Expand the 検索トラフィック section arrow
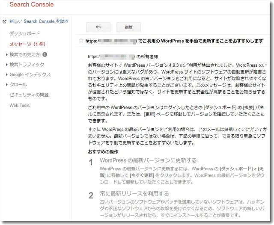274x225 pixels. 7,65
